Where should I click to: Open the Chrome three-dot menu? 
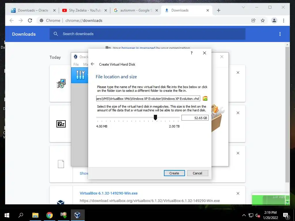[x=283, y=20]
